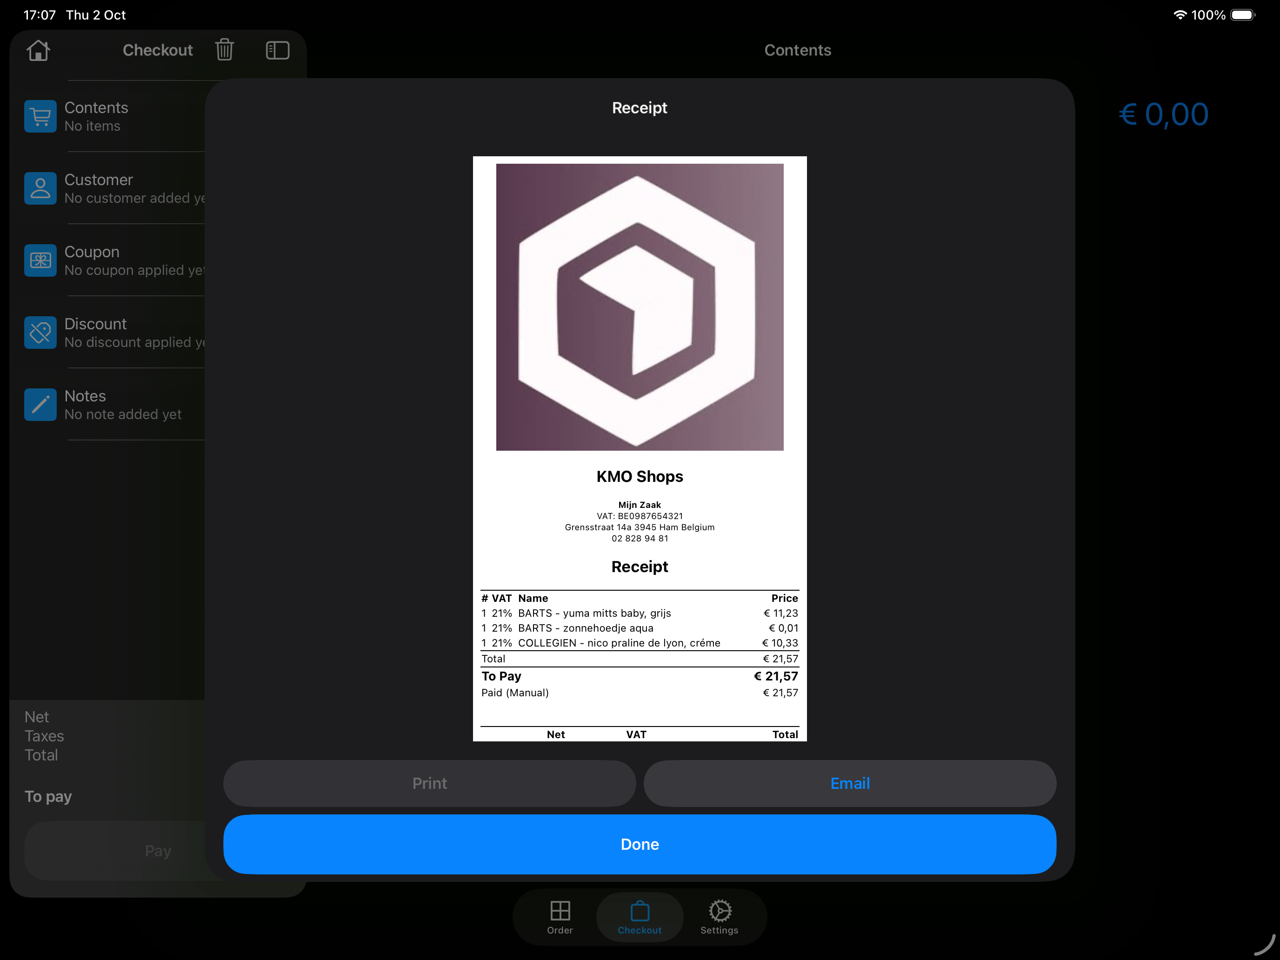This screenshot has height=960, width=1280.
Task: Tap the Home icon in the Checkout panel
Action: point(38,50)
